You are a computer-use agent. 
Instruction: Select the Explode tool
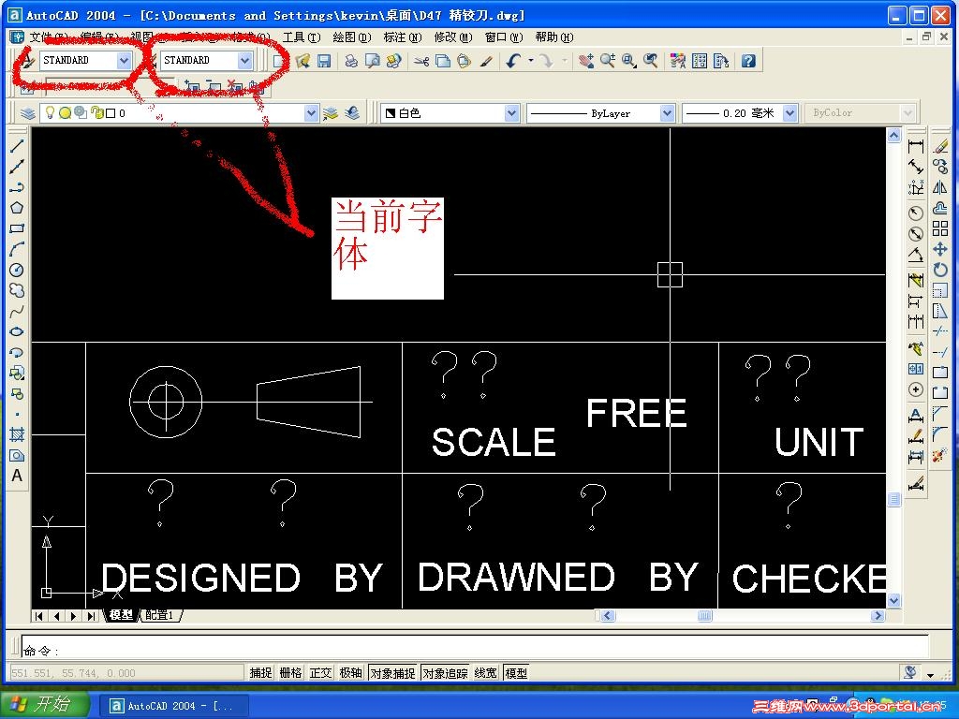coord(940,455)
